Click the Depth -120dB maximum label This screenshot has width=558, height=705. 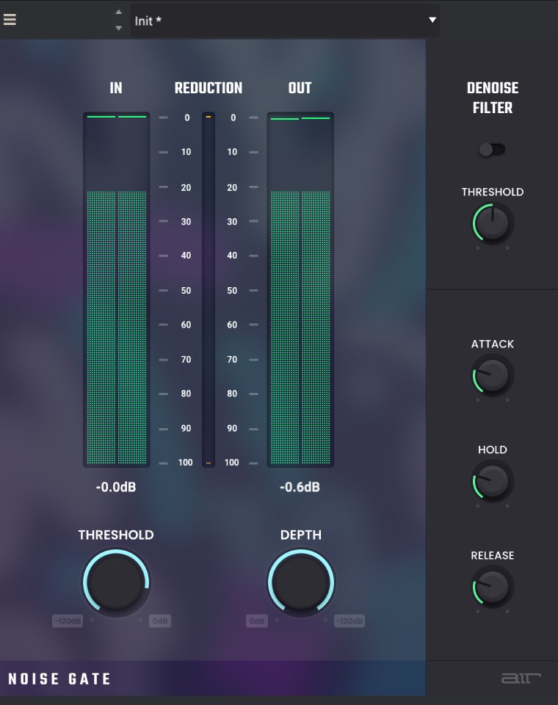[x=349, y=621]
